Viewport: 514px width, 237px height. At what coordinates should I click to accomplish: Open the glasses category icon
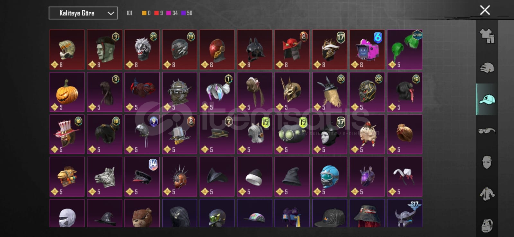click(487, 131)
